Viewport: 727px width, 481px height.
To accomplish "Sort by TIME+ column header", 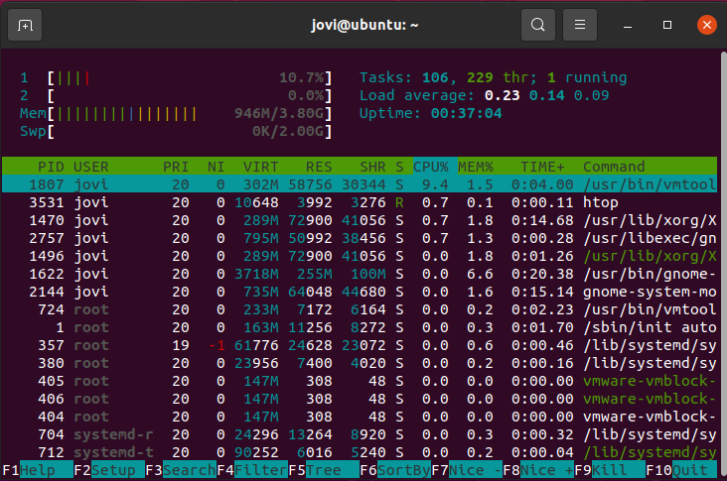I will click(542, 167).
